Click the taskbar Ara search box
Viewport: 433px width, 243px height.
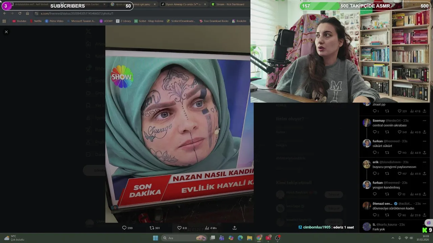click(x=184, y=238)
